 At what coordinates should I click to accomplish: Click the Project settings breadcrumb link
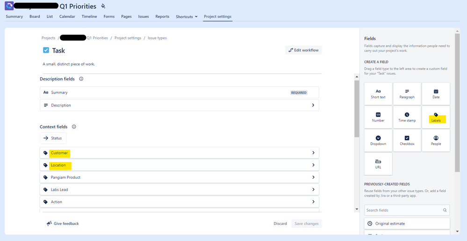click(x=128, y=38)
